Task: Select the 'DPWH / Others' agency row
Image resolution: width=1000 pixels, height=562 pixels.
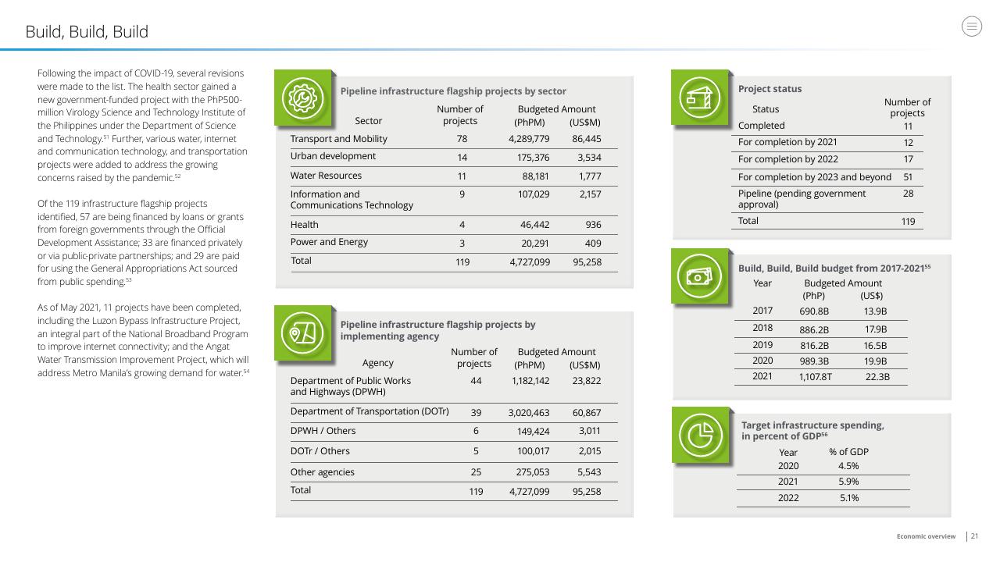Action: pos(453,431)
